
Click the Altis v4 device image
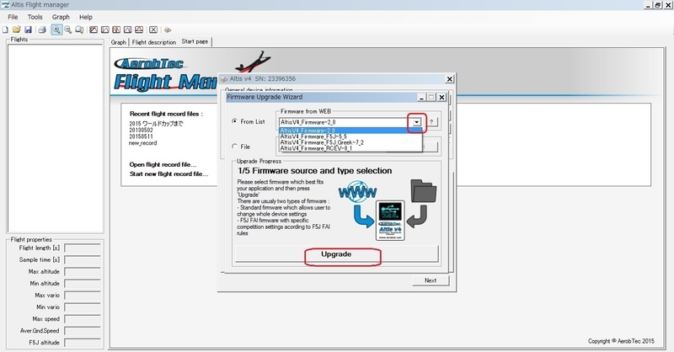click(390, 220)
